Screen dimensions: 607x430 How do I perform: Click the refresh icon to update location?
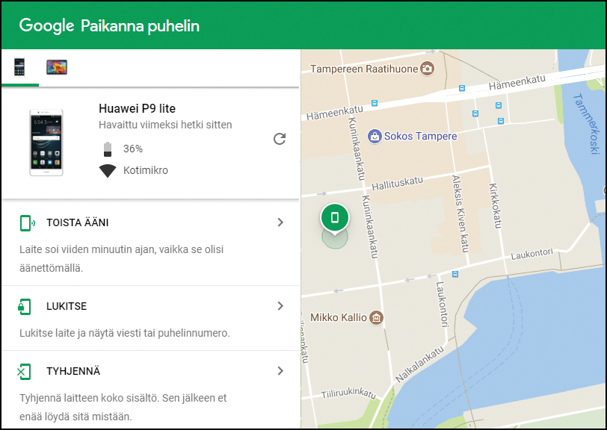tap(280, 140)
